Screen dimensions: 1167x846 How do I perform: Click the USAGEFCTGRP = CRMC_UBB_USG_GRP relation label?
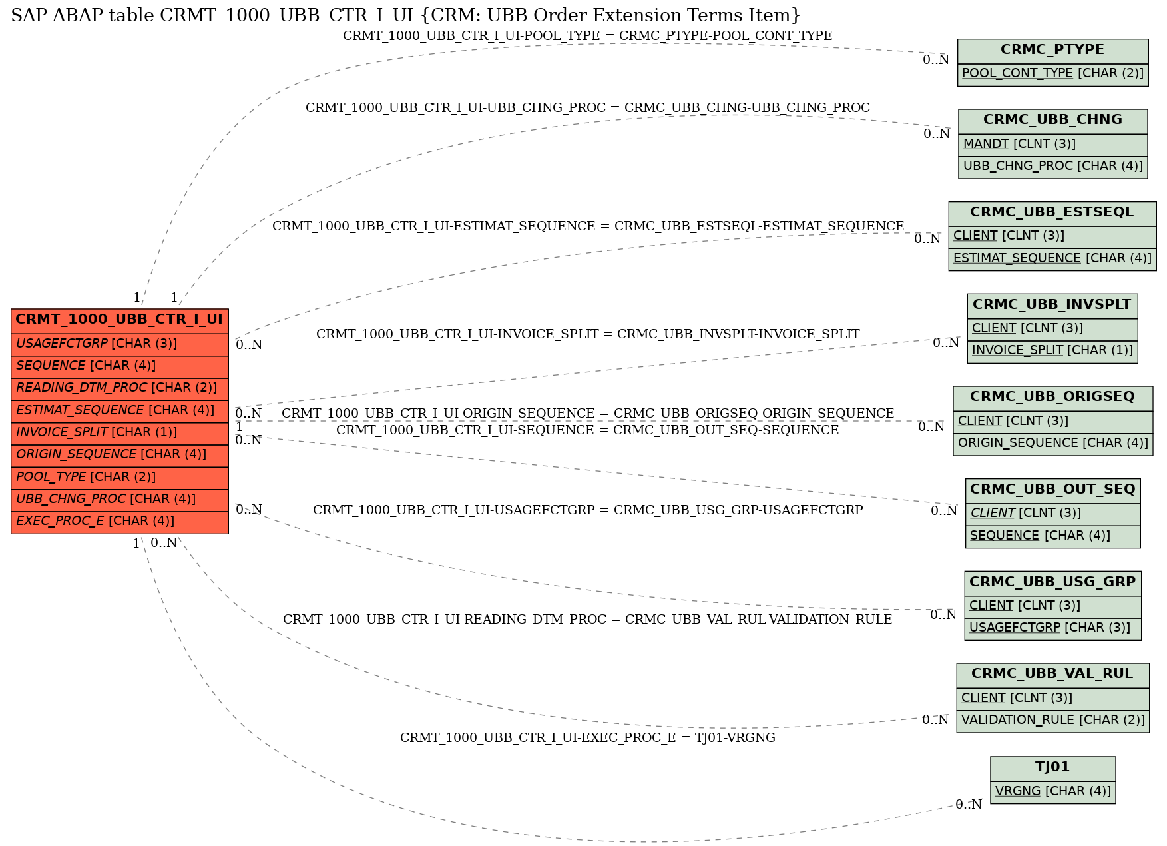pyautogui.click(x=588, y=510)
